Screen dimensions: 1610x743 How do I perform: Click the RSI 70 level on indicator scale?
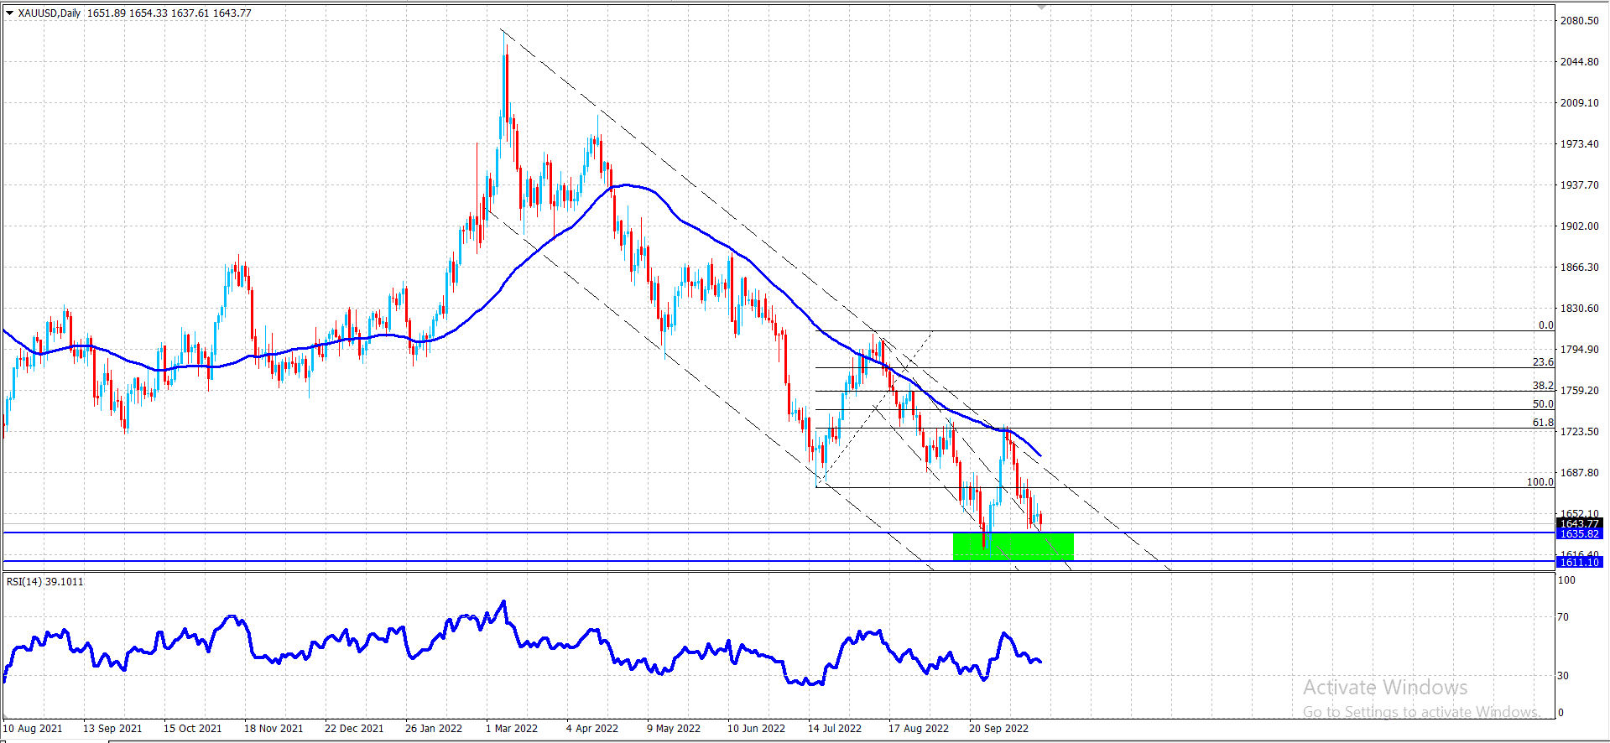1563,617
